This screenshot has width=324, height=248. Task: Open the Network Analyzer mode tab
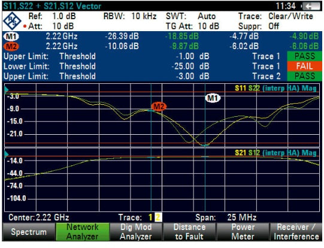(x=83, y=232)
